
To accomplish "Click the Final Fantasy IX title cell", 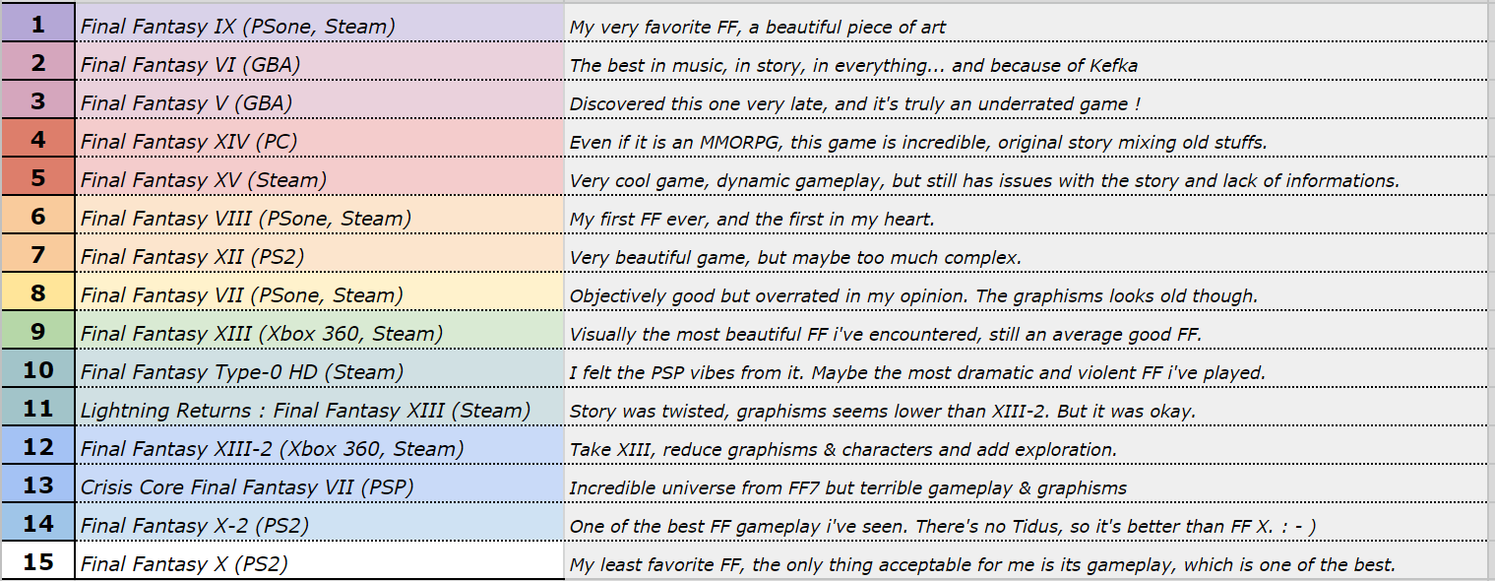I will 238,27.
